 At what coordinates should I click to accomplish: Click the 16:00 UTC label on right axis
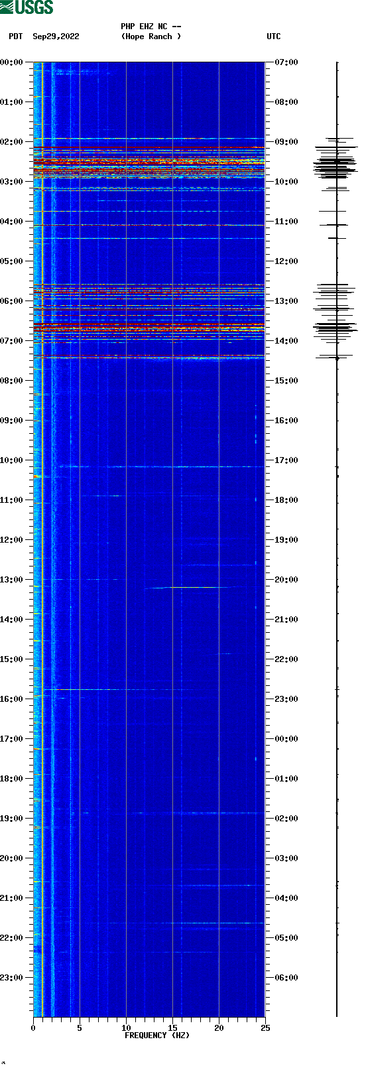click(x=286, y=421)
